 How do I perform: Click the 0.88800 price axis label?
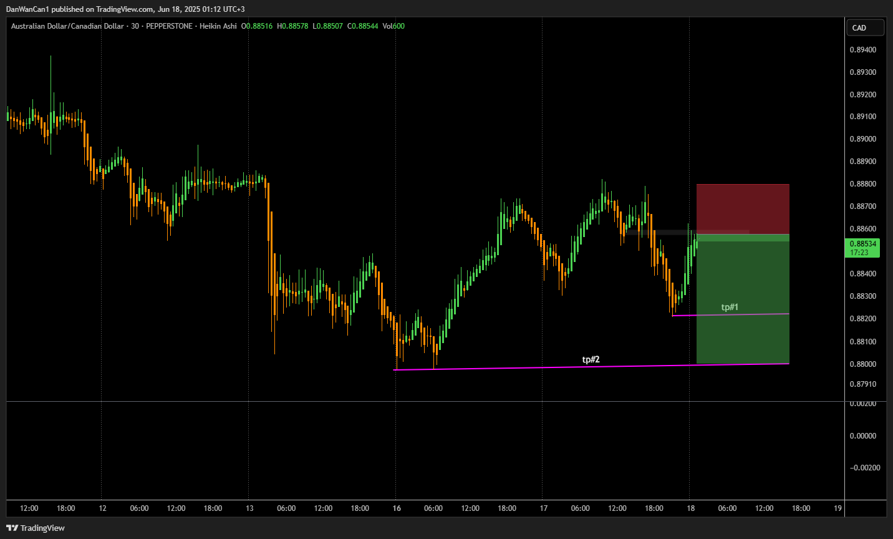tap(862, 184)
